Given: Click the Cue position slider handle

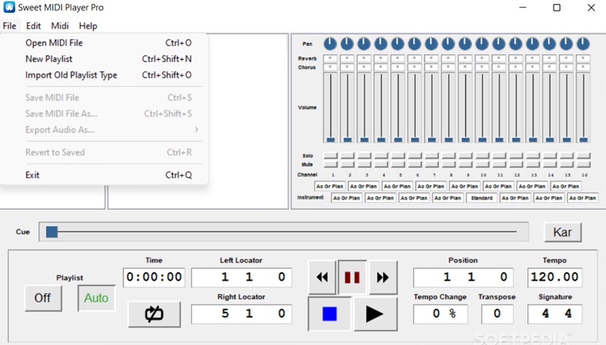Looking at the screenshot, I should (52, 232).
